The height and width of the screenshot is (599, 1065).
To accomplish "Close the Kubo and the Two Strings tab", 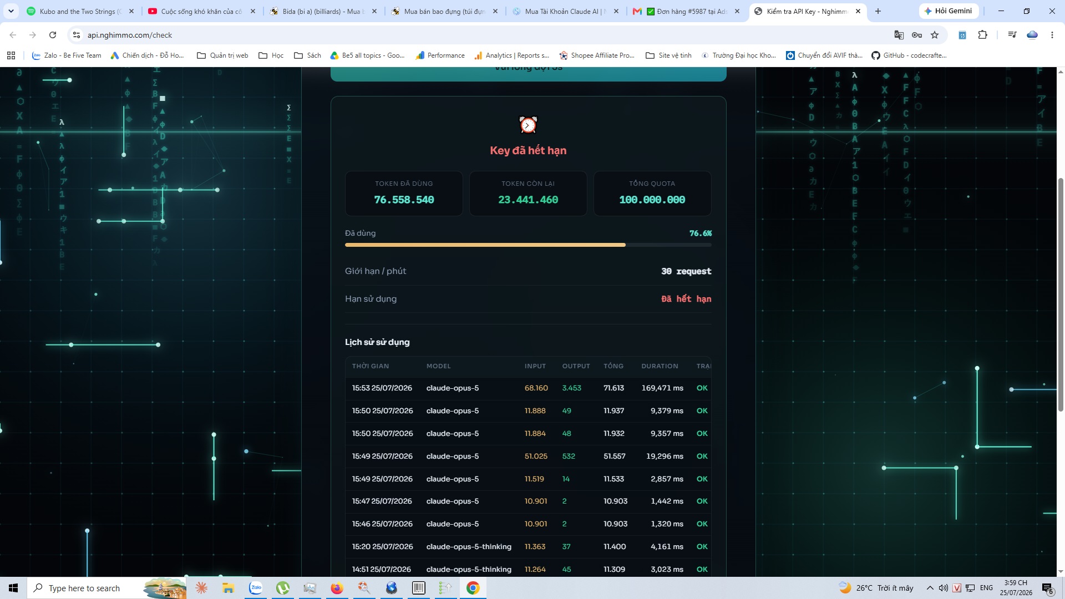I will coord(131,11).
